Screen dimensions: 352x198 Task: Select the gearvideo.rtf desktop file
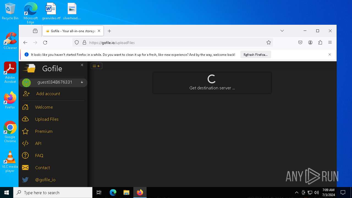[x=51, y=11]
